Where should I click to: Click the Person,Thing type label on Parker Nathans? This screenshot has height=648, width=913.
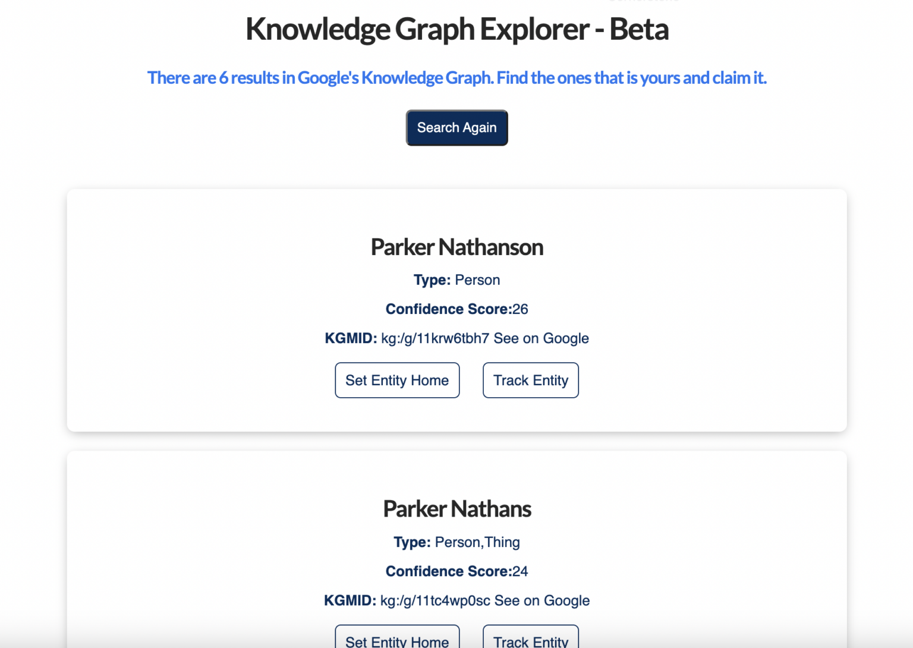point(477,542)
